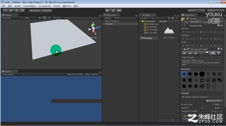Image resolution: width=226 pixels, height=126 pixels.
Task: Toggle scene skybox and effects image icon
Action: [x=44, y=18]
